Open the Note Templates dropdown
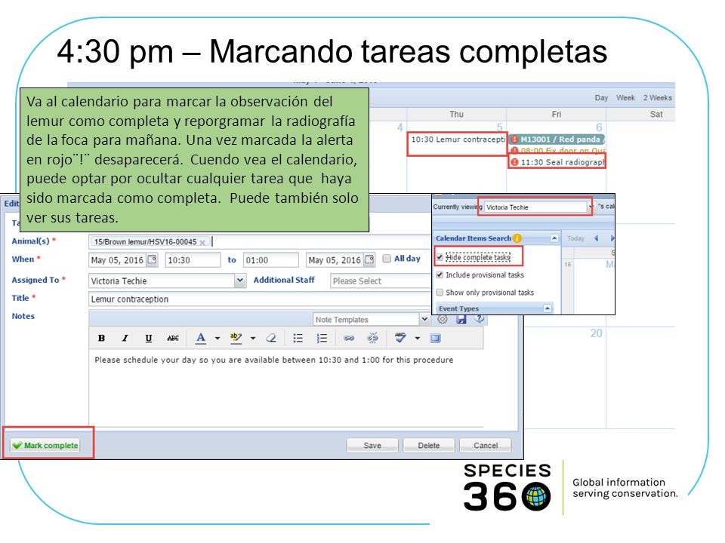The image size is (725, 543). click(424, 319)
